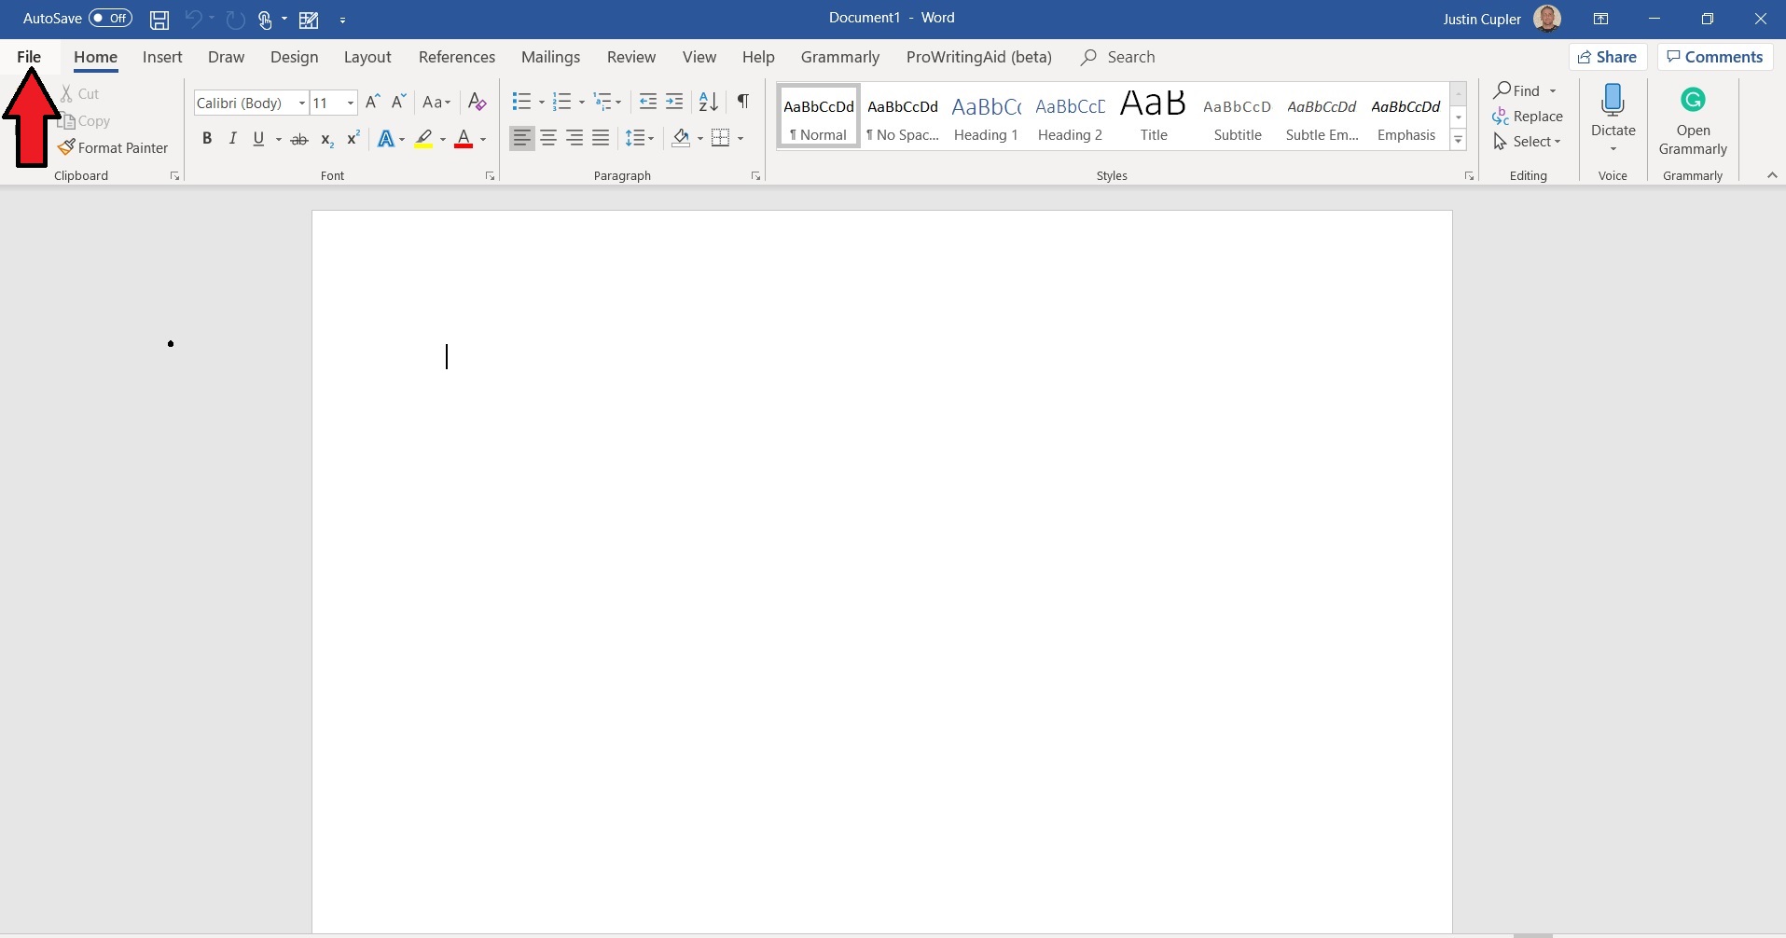Align text left
Viewport: 1786px width, 938px height.
coord(522,138)
